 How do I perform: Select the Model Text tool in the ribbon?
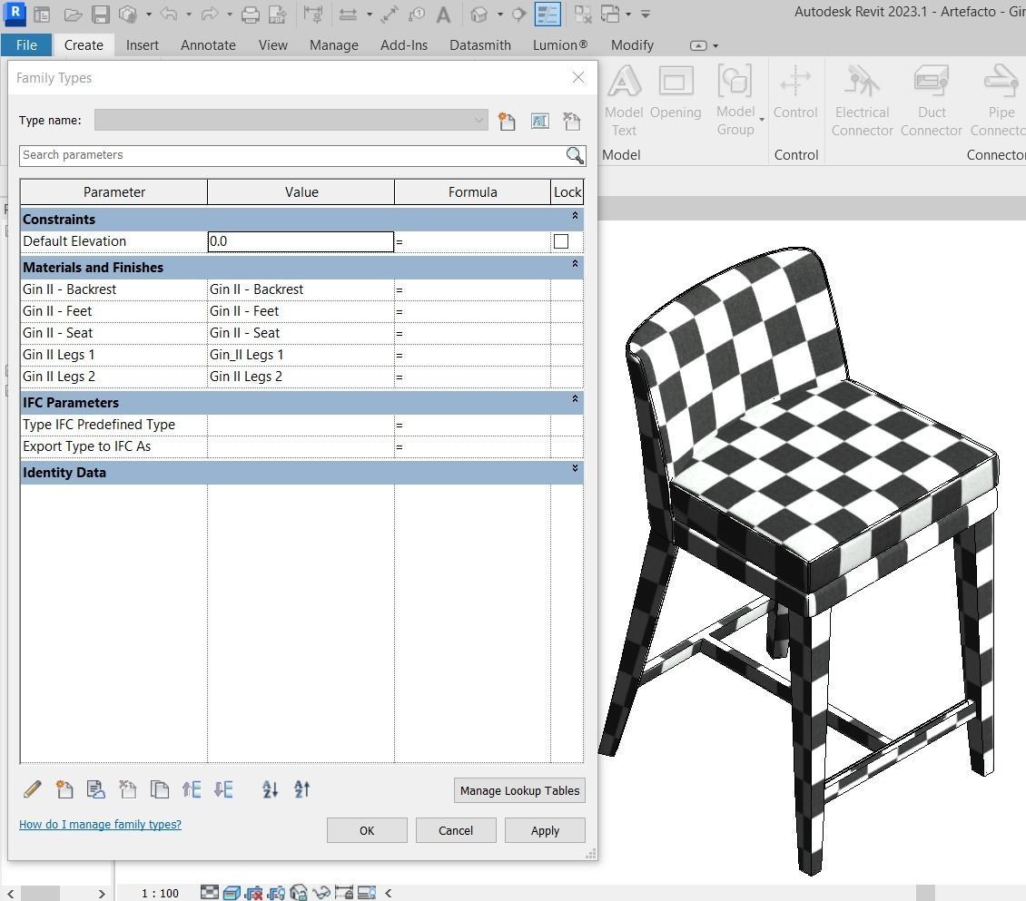624,101
